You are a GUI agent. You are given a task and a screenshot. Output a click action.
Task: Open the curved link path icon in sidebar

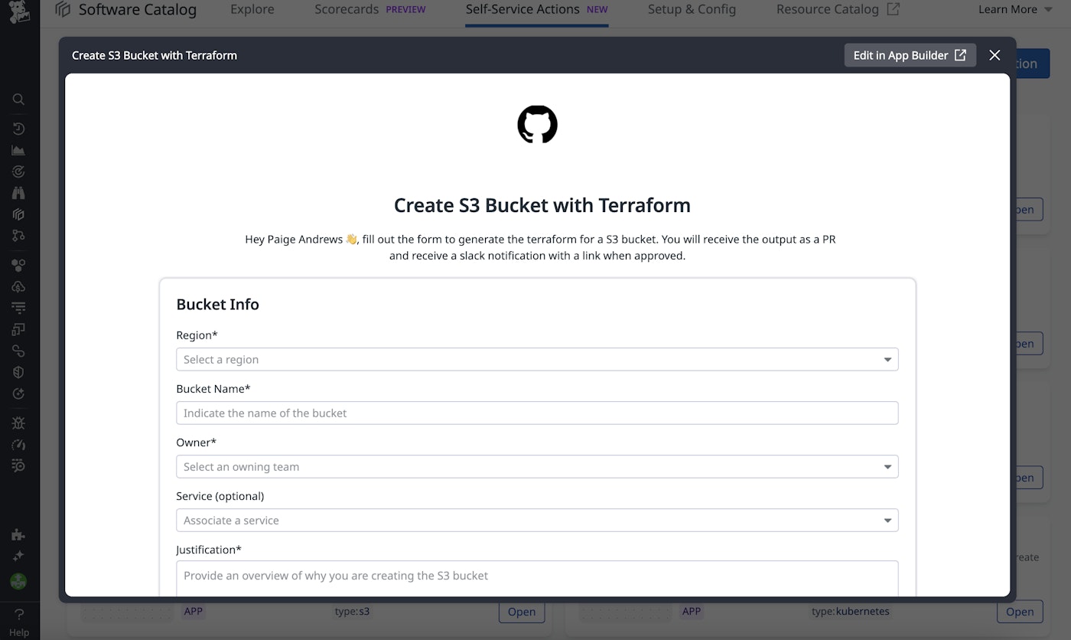point(19,351)
